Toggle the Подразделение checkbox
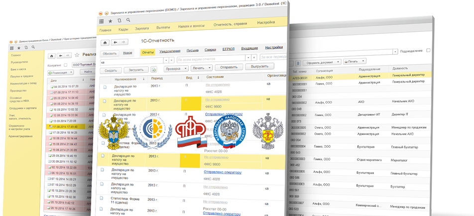Viewport: 474px width, 216px height. [x=428, y=50]
